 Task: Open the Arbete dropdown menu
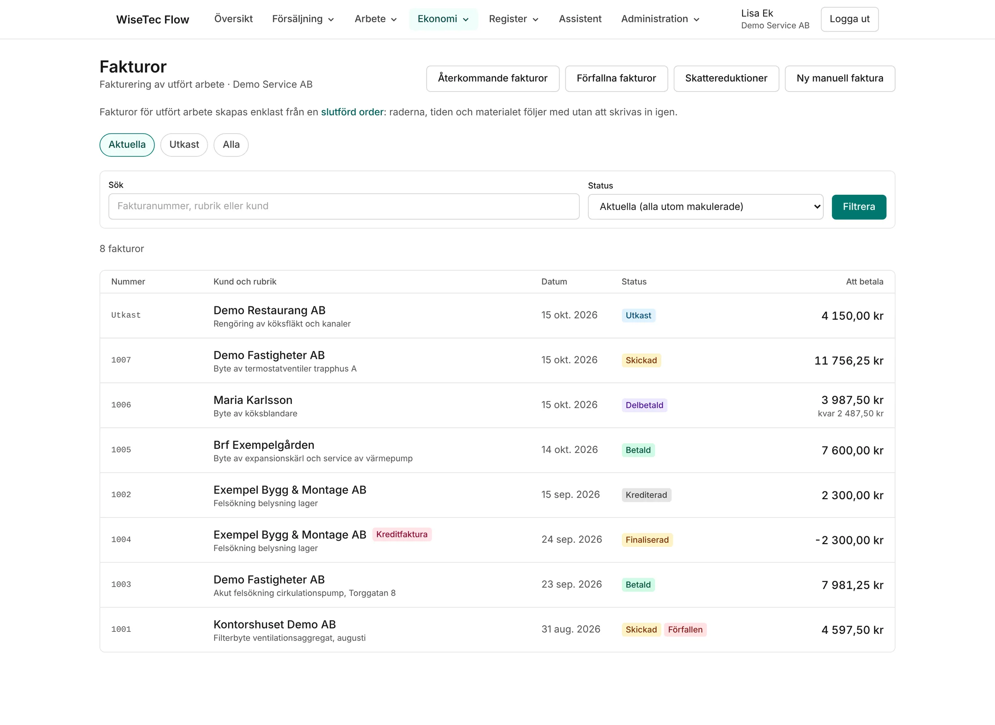click(376, 19)
